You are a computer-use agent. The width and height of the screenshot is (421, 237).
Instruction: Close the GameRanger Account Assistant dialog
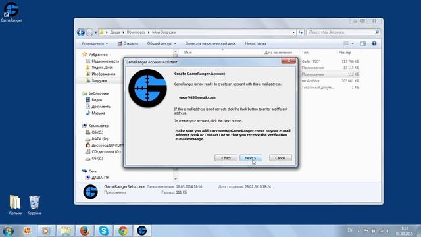(x=289, y=61)
